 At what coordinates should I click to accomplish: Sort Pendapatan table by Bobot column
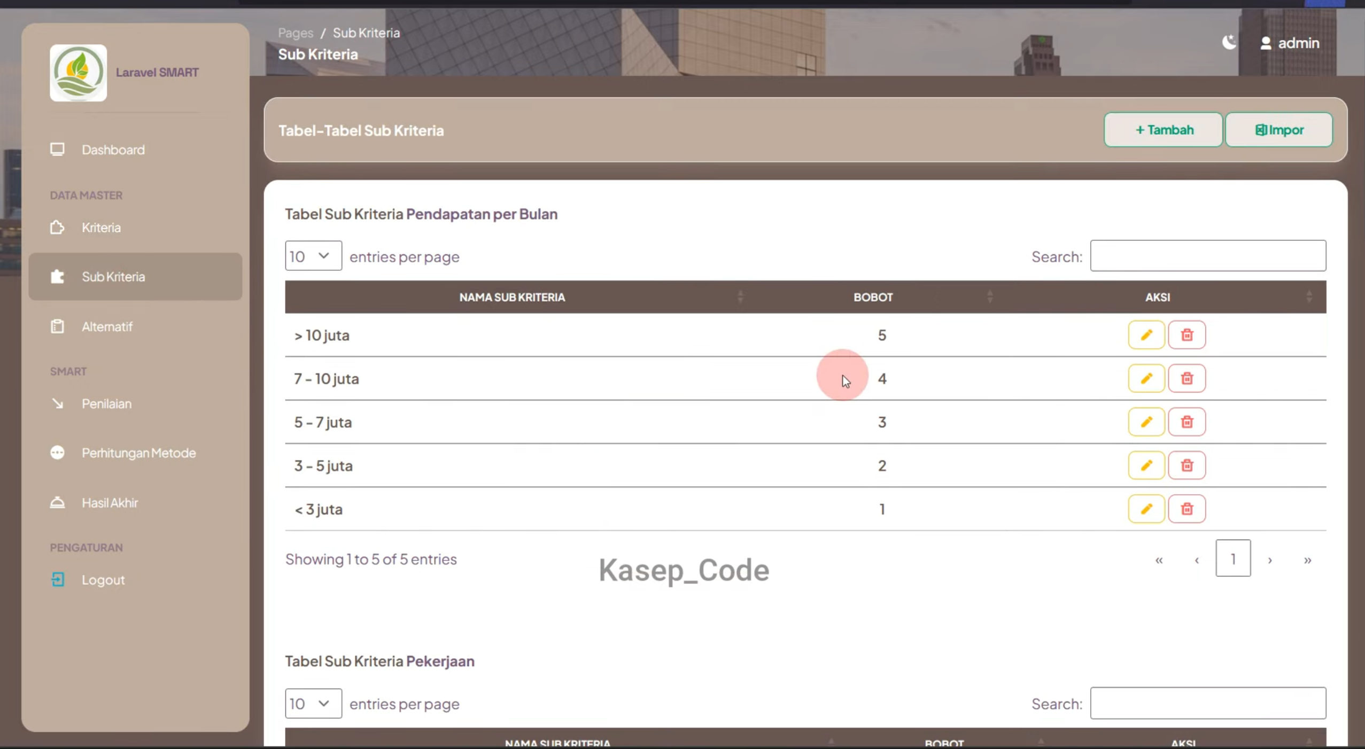873,297
